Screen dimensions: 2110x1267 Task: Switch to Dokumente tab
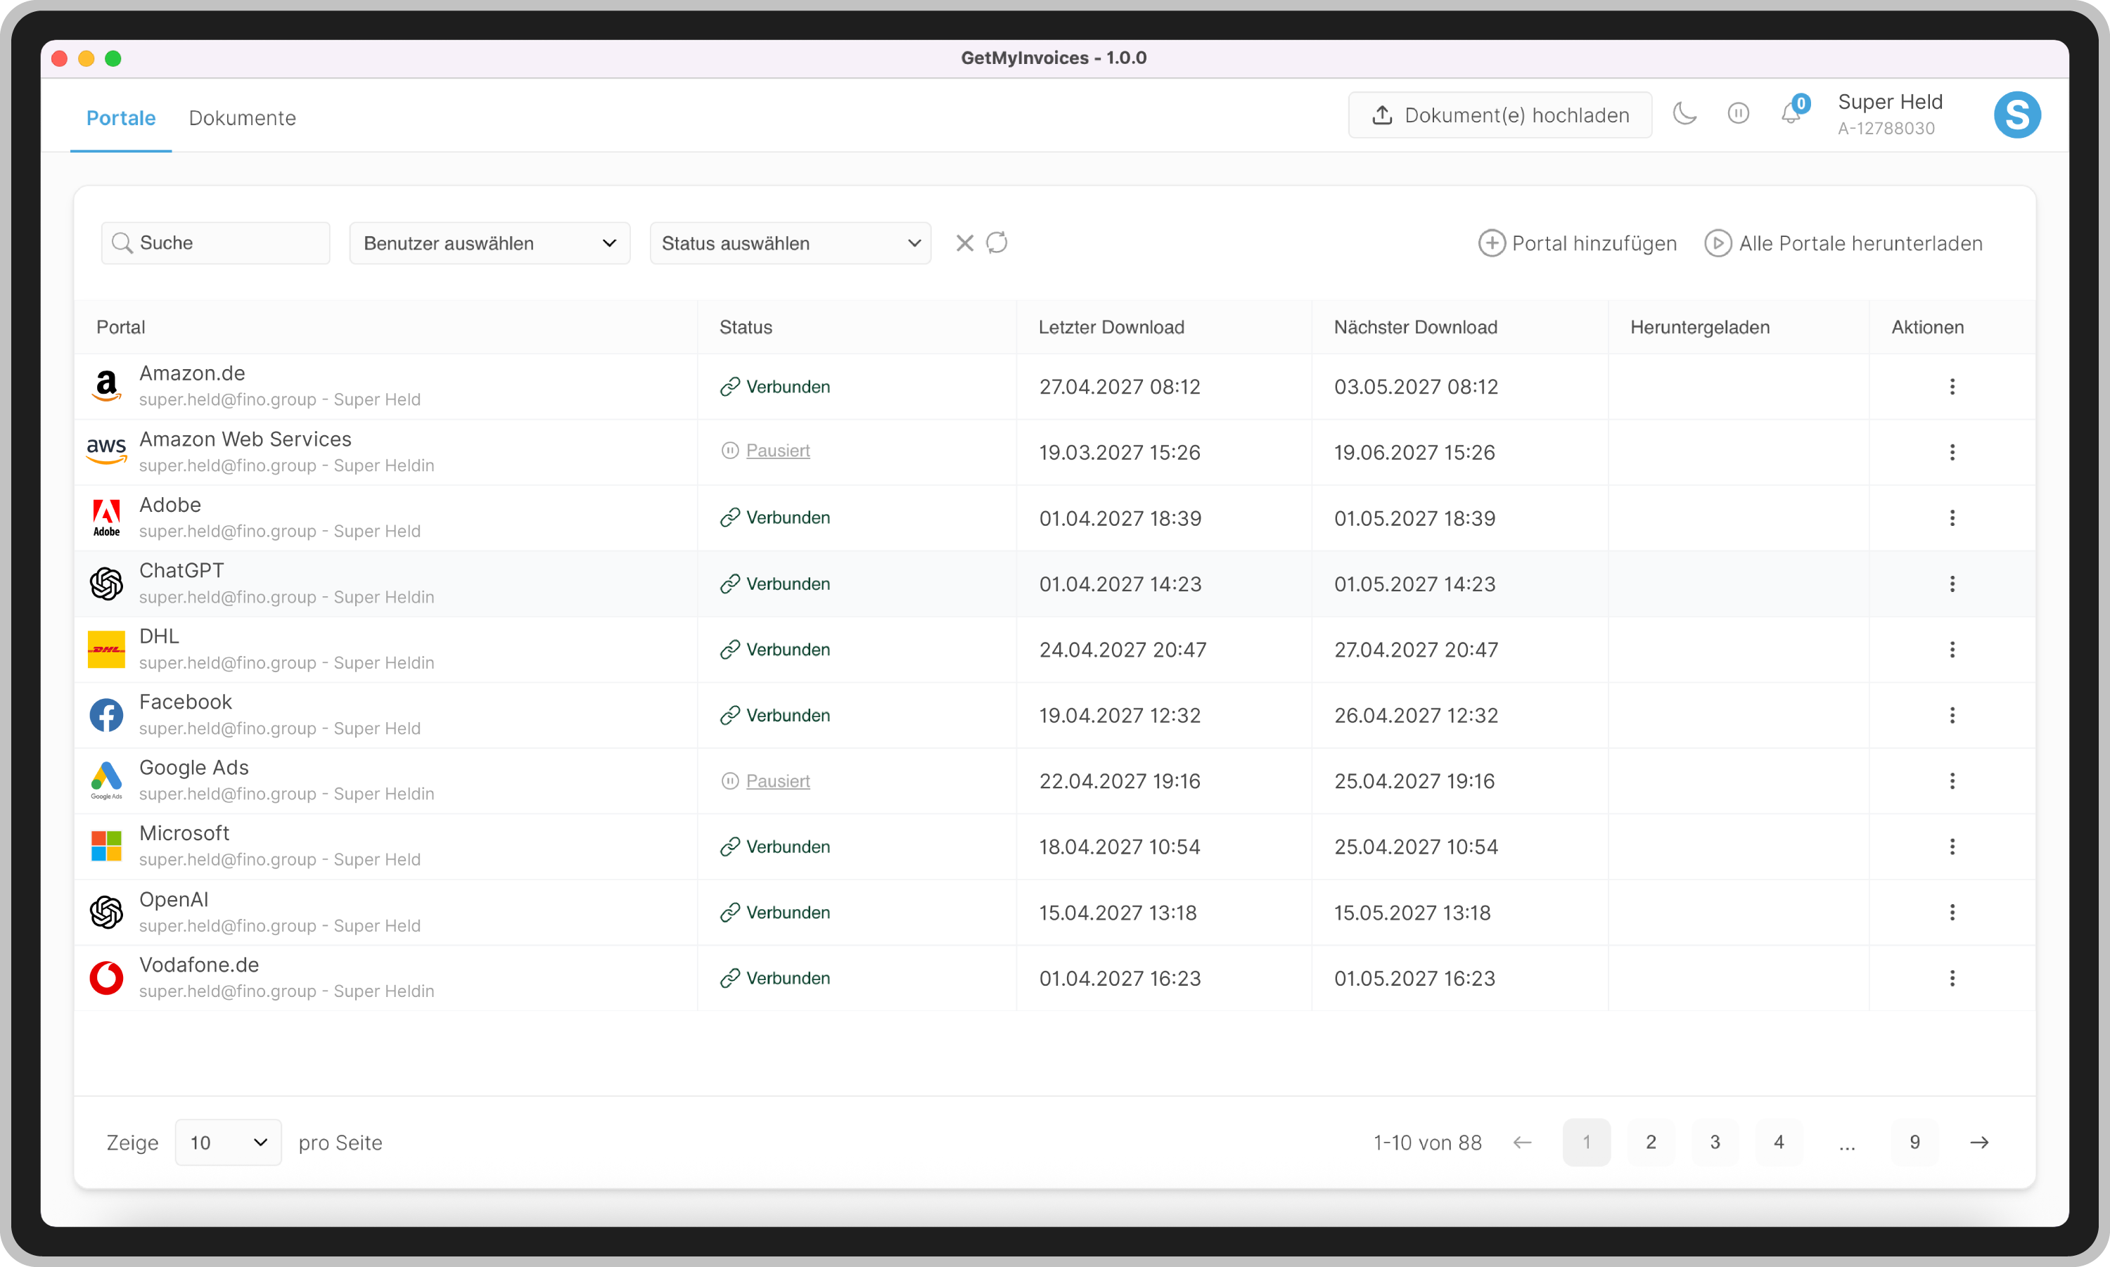pos(243,118)
